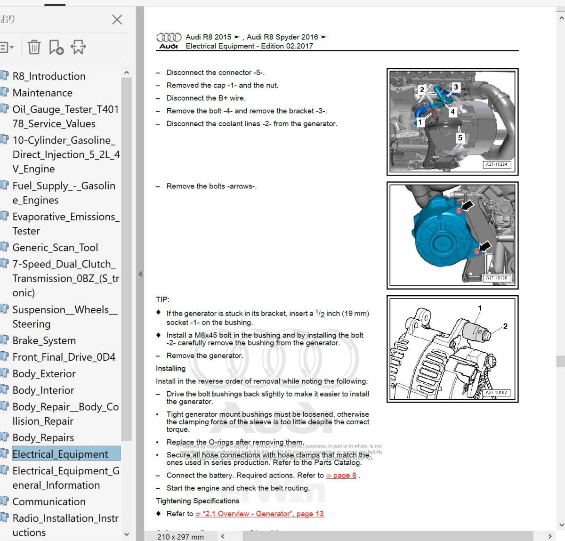Open the Maintenance bookmark
Image resolution: width=565 pixels, height=541 pixels.
coord(42,93)
